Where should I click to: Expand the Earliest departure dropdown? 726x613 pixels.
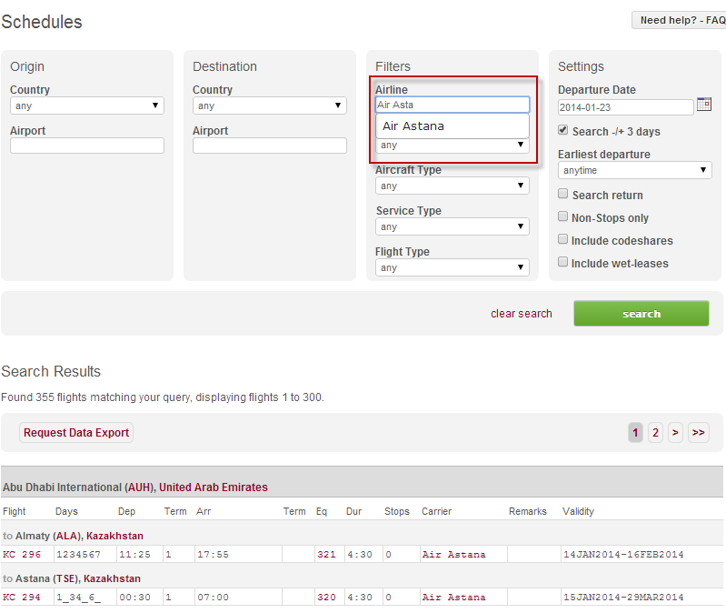pos(634,170)
